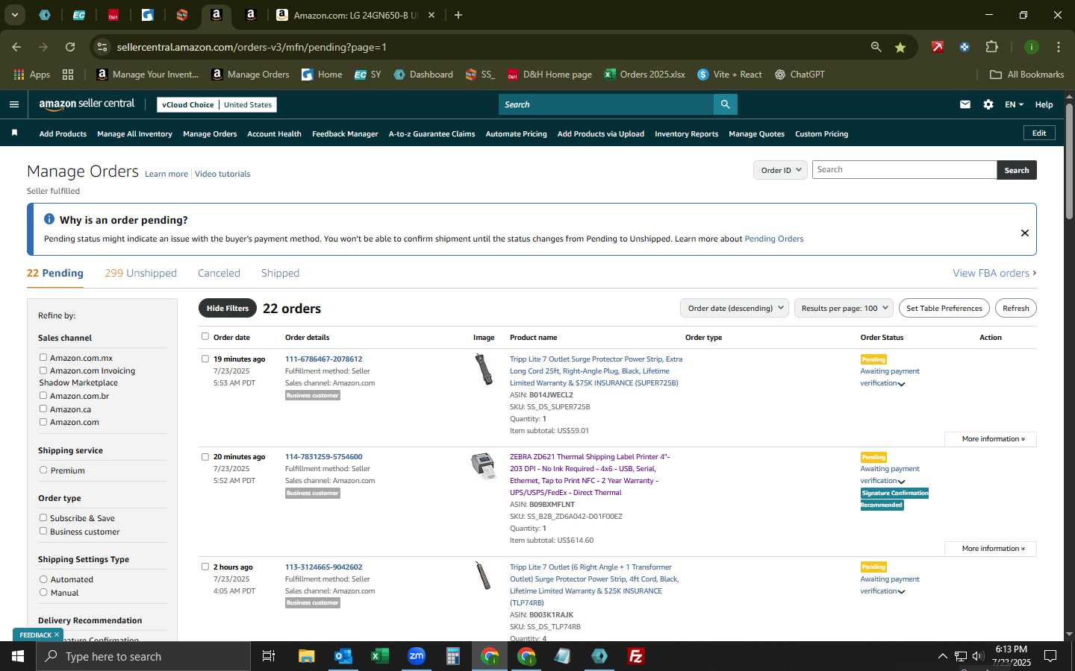
Task: Open browser extensions puzzle icon
Action: (991, 47)
